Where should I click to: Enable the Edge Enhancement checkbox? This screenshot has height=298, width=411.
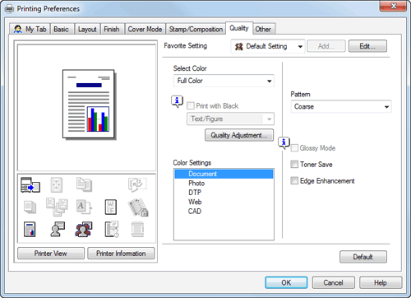(294, 180)
